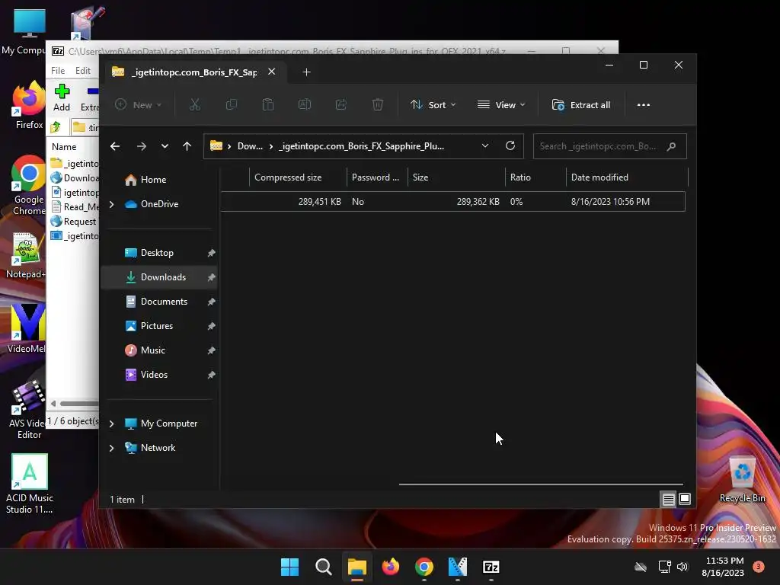Go to Home in navigation pane
This screenshot has height=585, width=780.
[x=153, y=180]
